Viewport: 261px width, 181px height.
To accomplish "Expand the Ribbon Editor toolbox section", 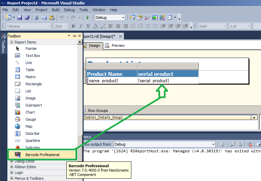I will tap(12, 167).
